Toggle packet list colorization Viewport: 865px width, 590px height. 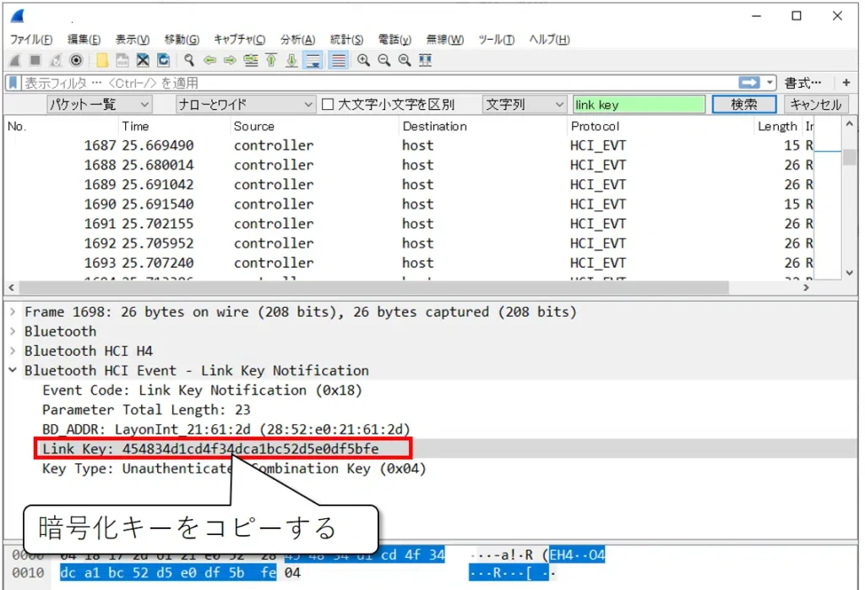point(338,60)
